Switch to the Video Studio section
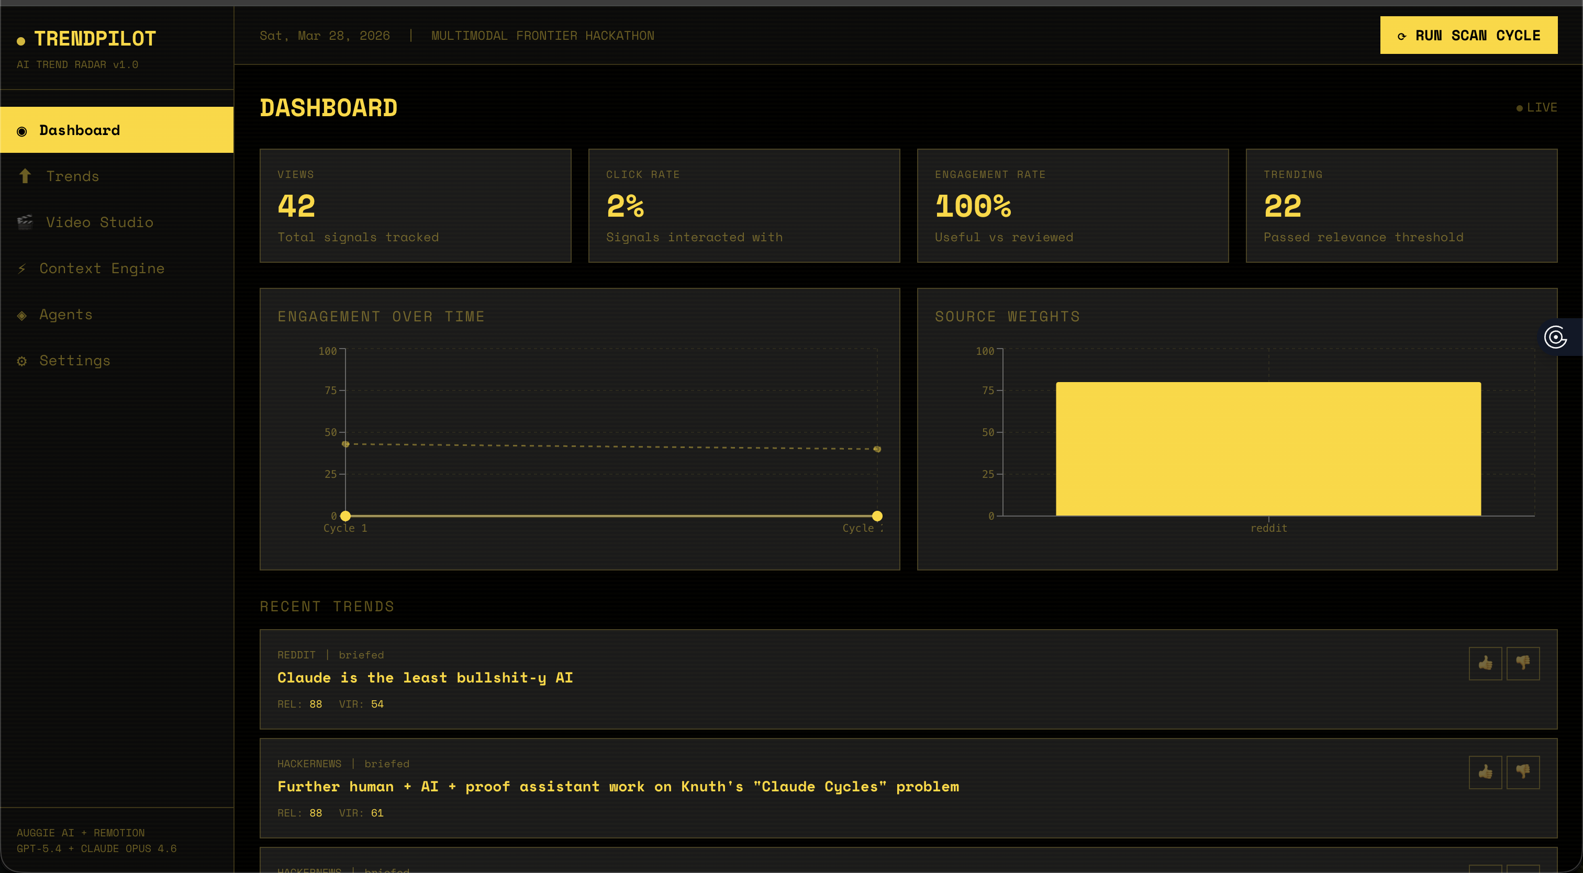 click(99, 222)
